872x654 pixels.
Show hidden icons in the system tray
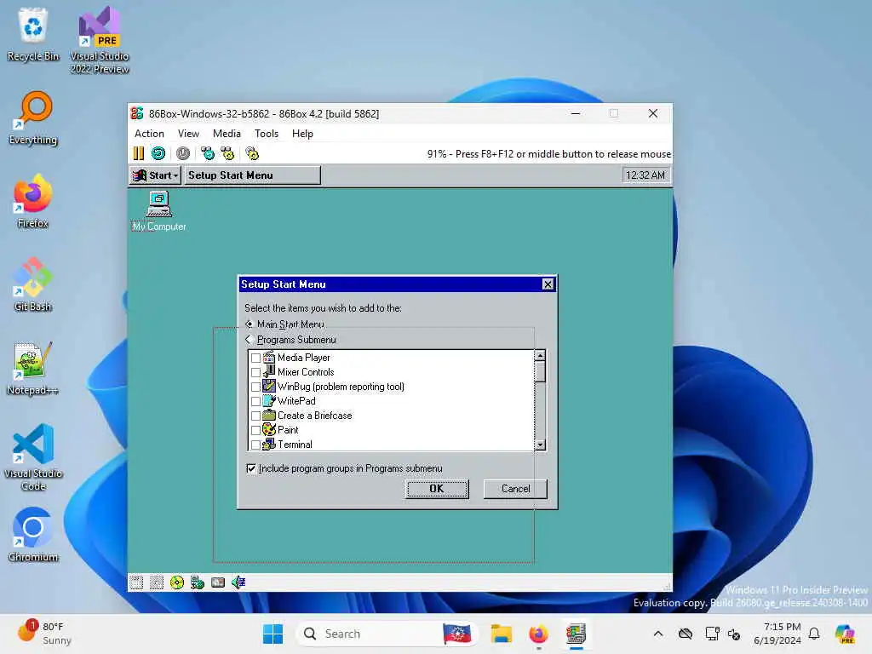pyautogui.click(x=658, y=634)
